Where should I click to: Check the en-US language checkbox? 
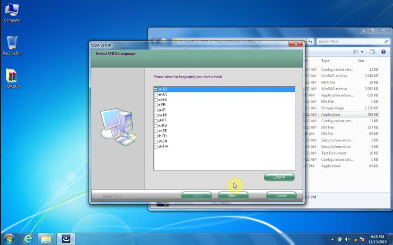[156, 94]
